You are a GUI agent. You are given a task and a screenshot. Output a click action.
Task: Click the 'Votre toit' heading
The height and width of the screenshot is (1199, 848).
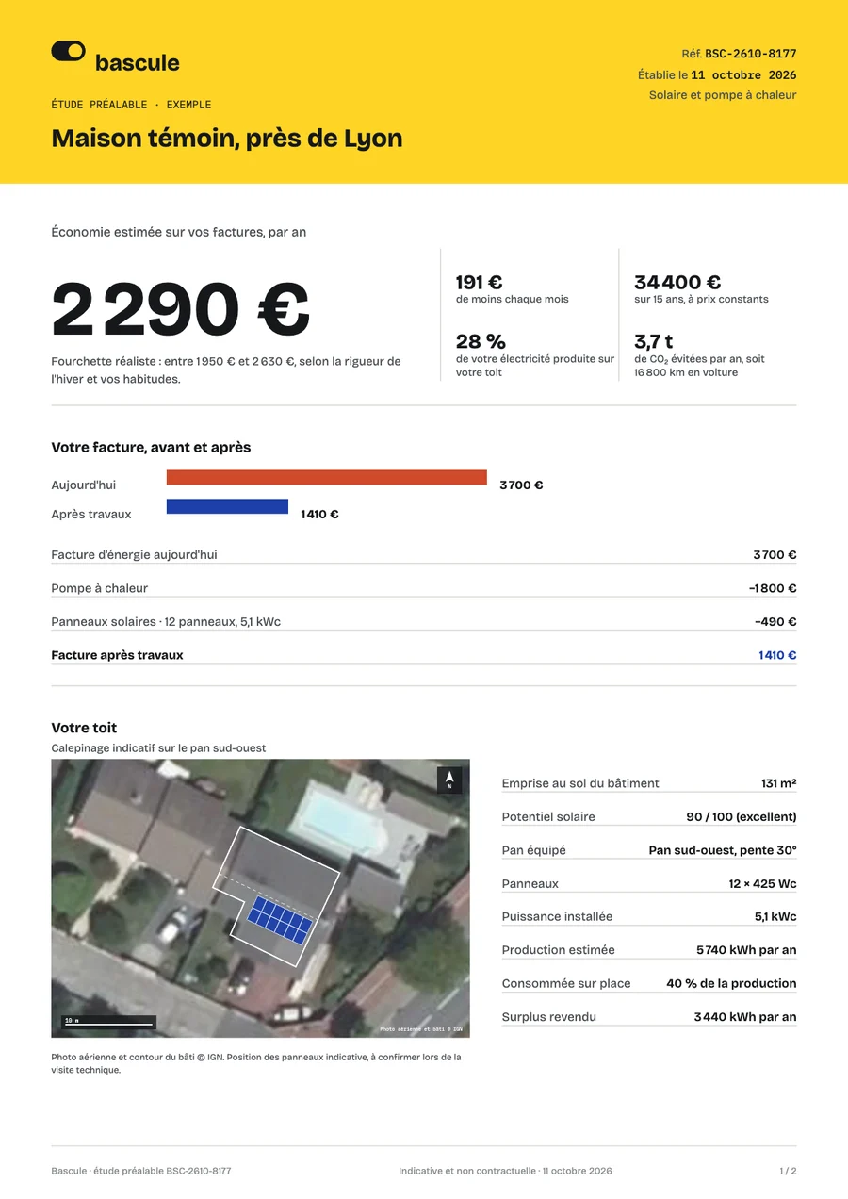(84, 728)
